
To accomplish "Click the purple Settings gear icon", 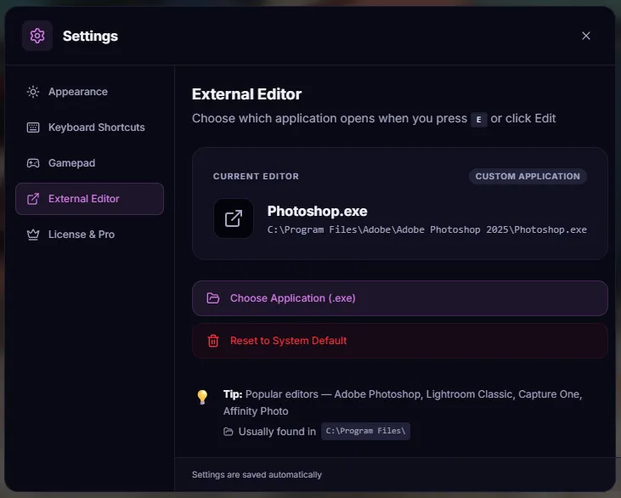I will point(37,36).
